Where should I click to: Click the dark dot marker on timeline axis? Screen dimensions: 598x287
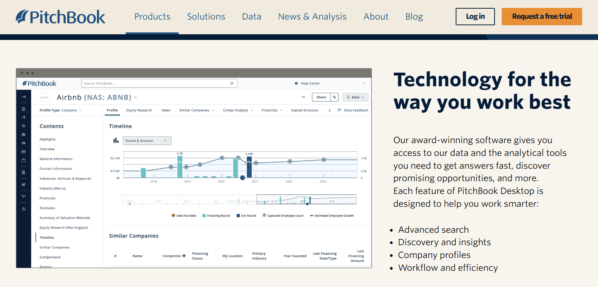242,178
